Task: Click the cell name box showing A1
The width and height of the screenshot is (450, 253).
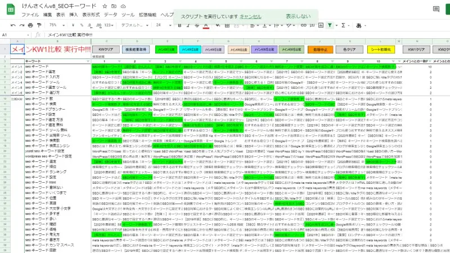Action: pyautogui.click(x=11, y=35)
